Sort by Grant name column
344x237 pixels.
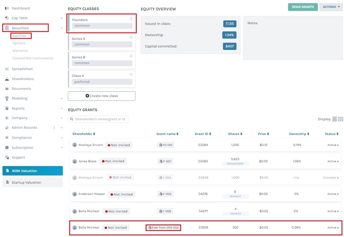(167, 134)
